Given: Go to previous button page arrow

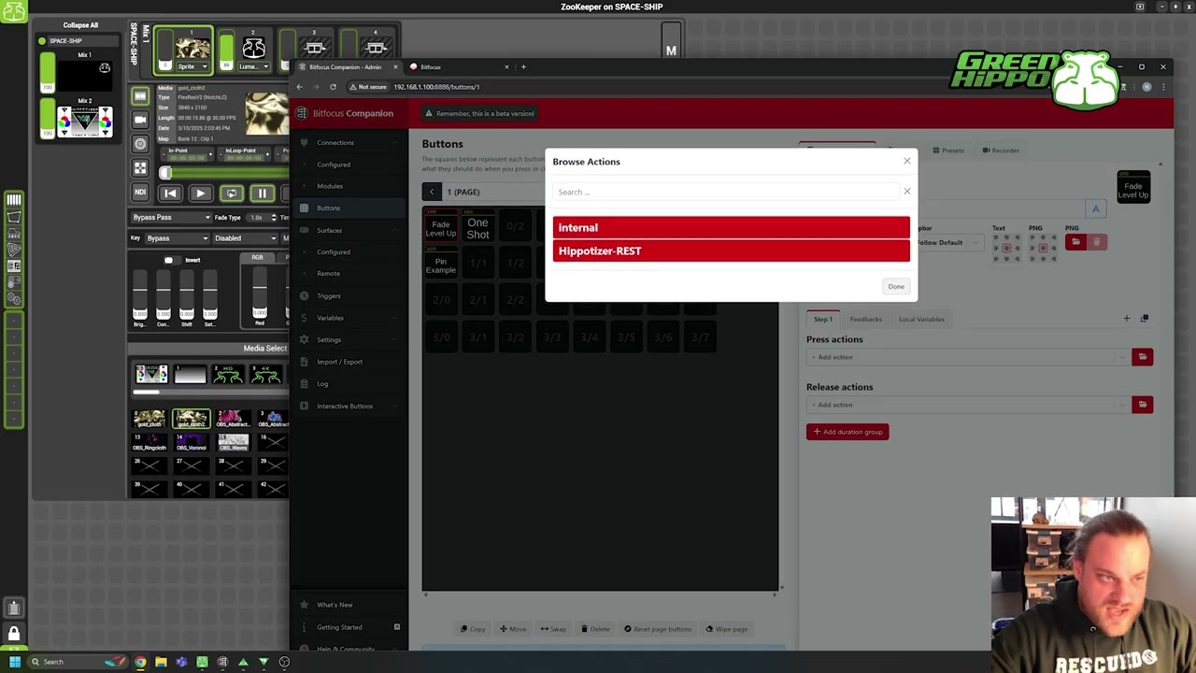Looking at the screenshot, I should click(x=432, y=192).
